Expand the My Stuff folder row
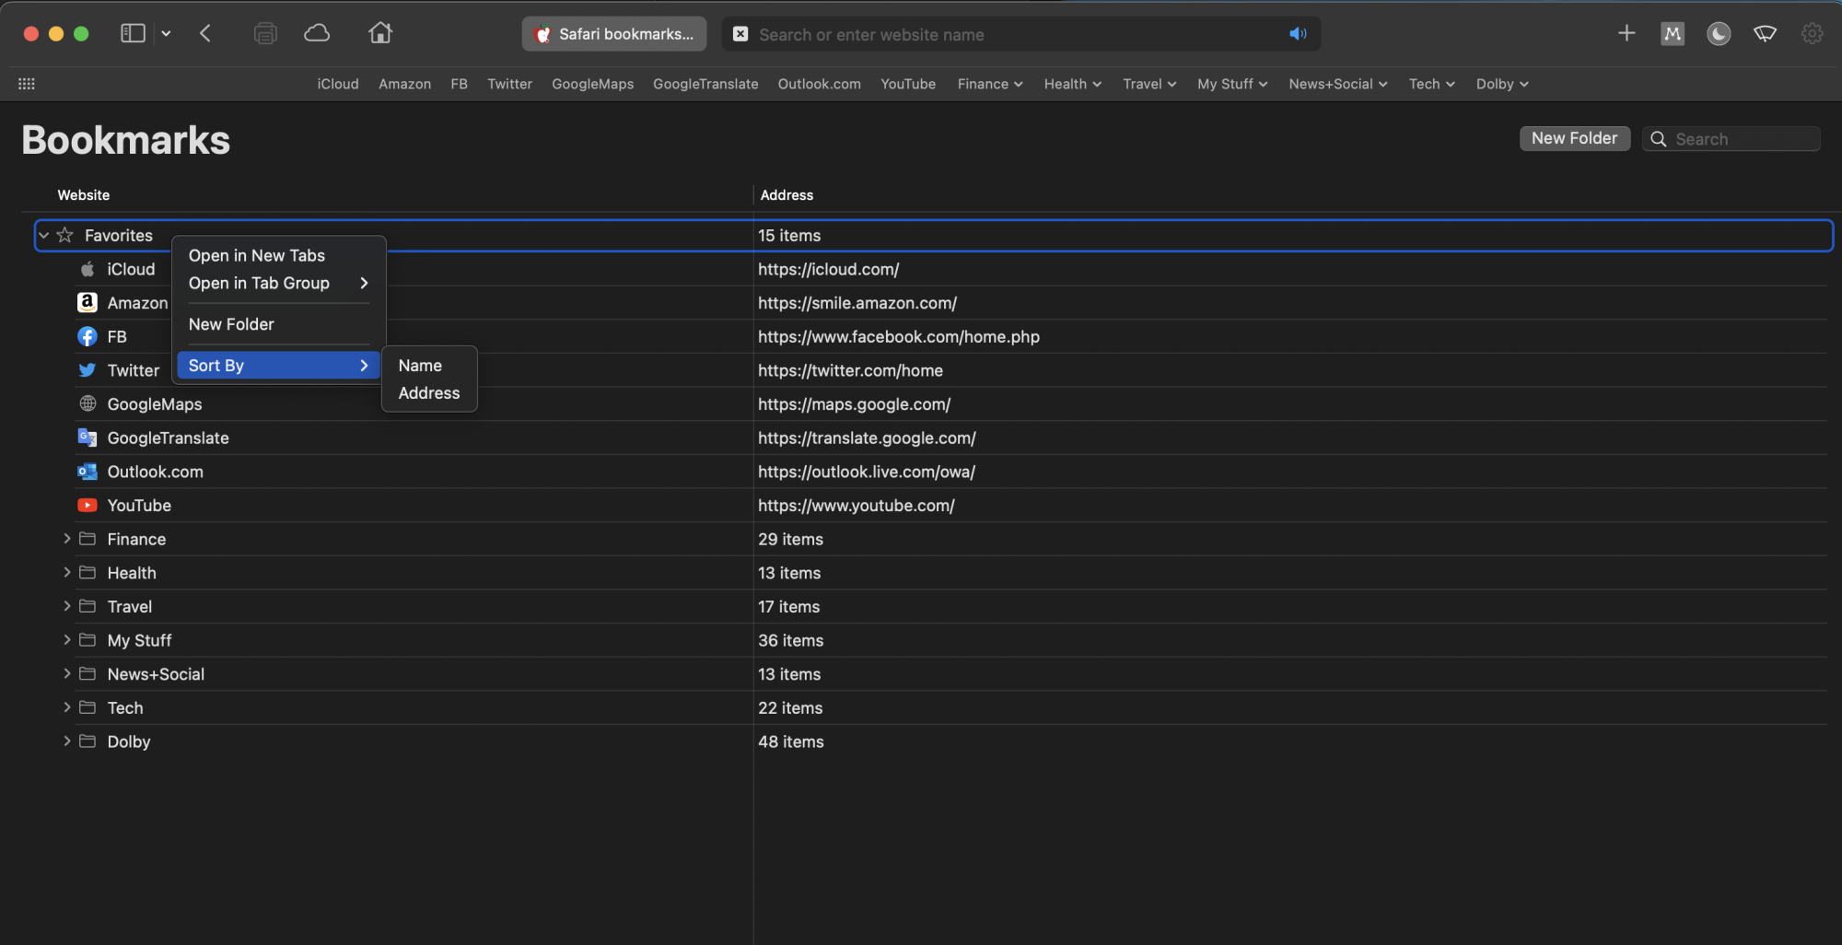1842x945 pixels. coord(67,640)
